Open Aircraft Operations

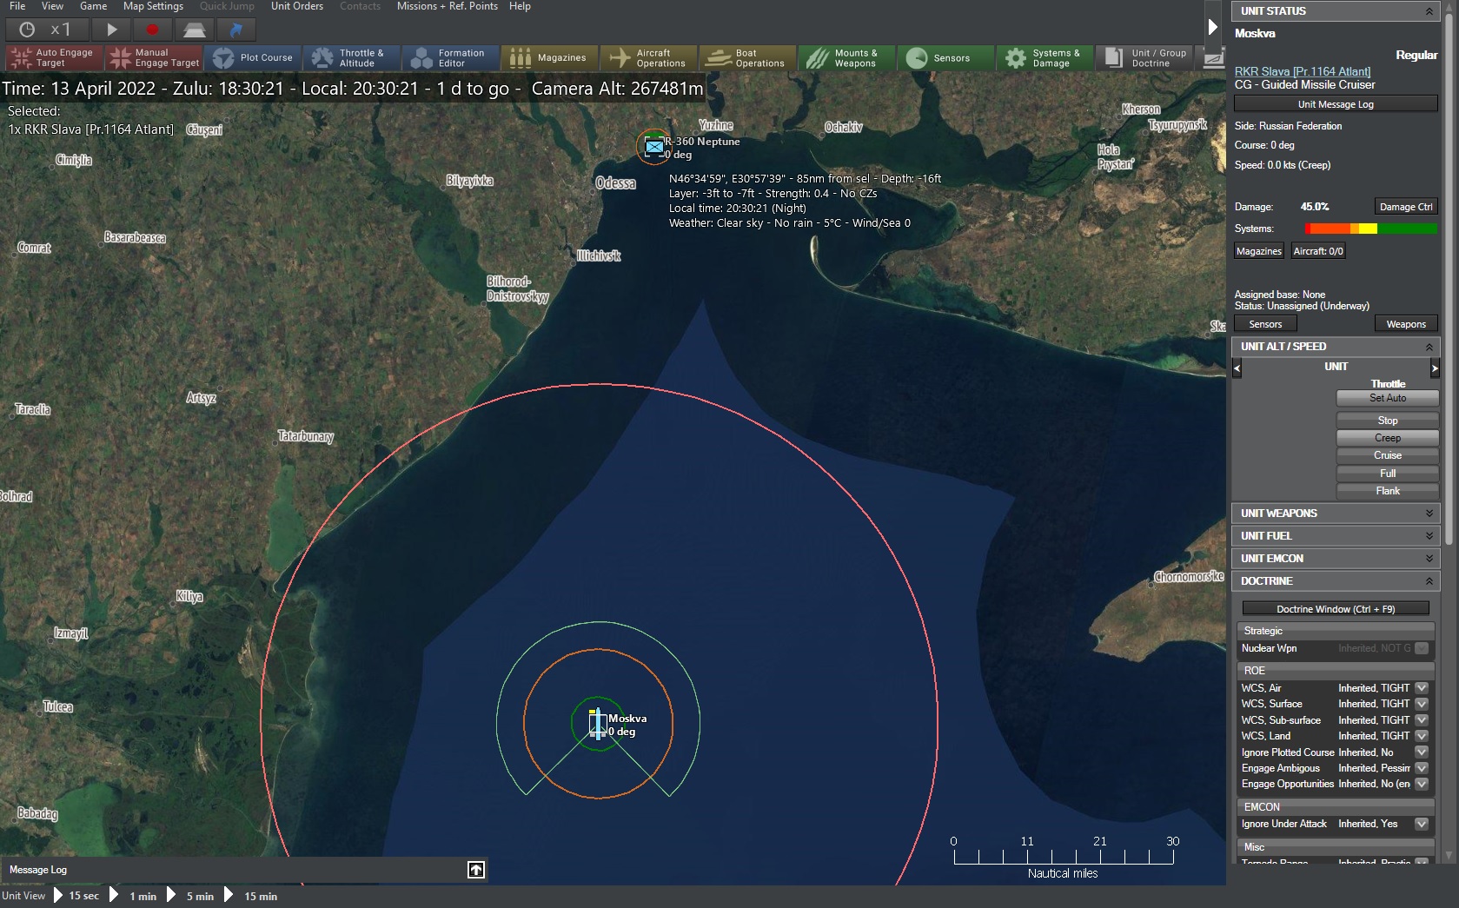click(x=649, y=58)
